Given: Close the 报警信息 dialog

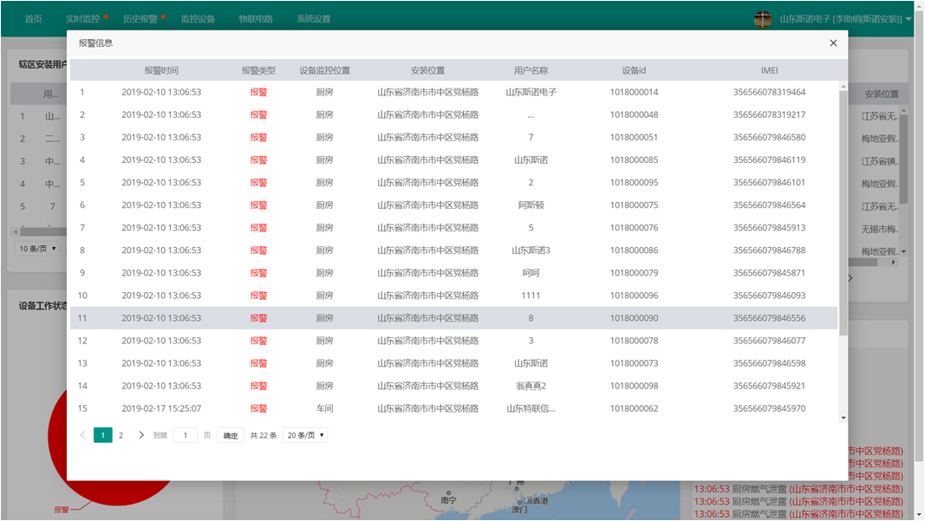Looking at the screenshot, I should point(833,42).
